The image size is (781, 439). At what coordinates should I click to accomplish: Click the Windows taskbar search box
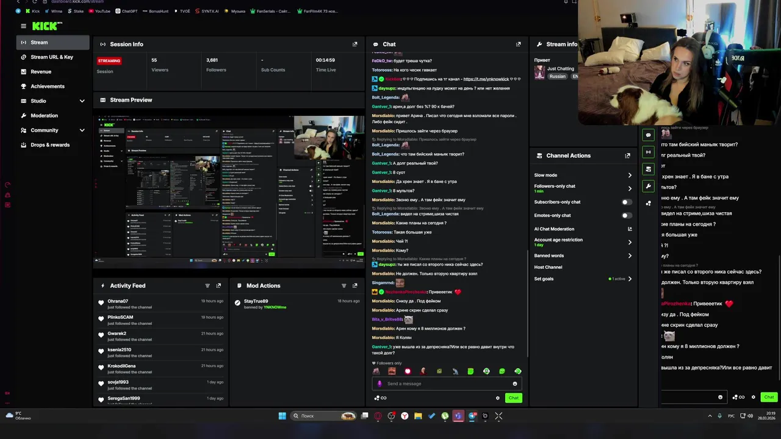pyautogui.click(x=323, y=416)
